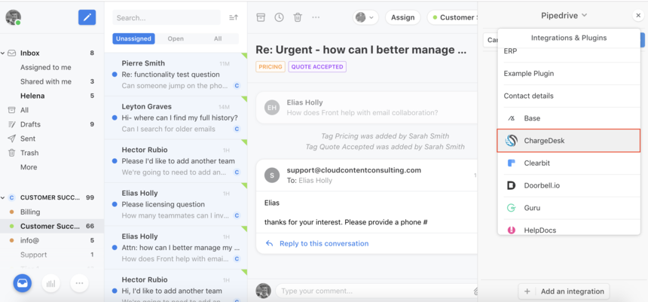
Task: Click Reply to this conversation
Action: click(323, 243)
